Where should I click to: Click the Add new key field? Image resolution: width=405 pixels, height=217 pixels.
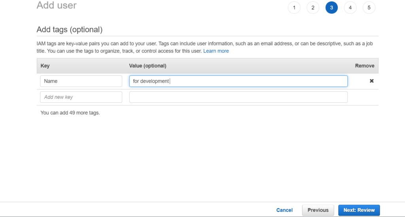tap(81, 97)
